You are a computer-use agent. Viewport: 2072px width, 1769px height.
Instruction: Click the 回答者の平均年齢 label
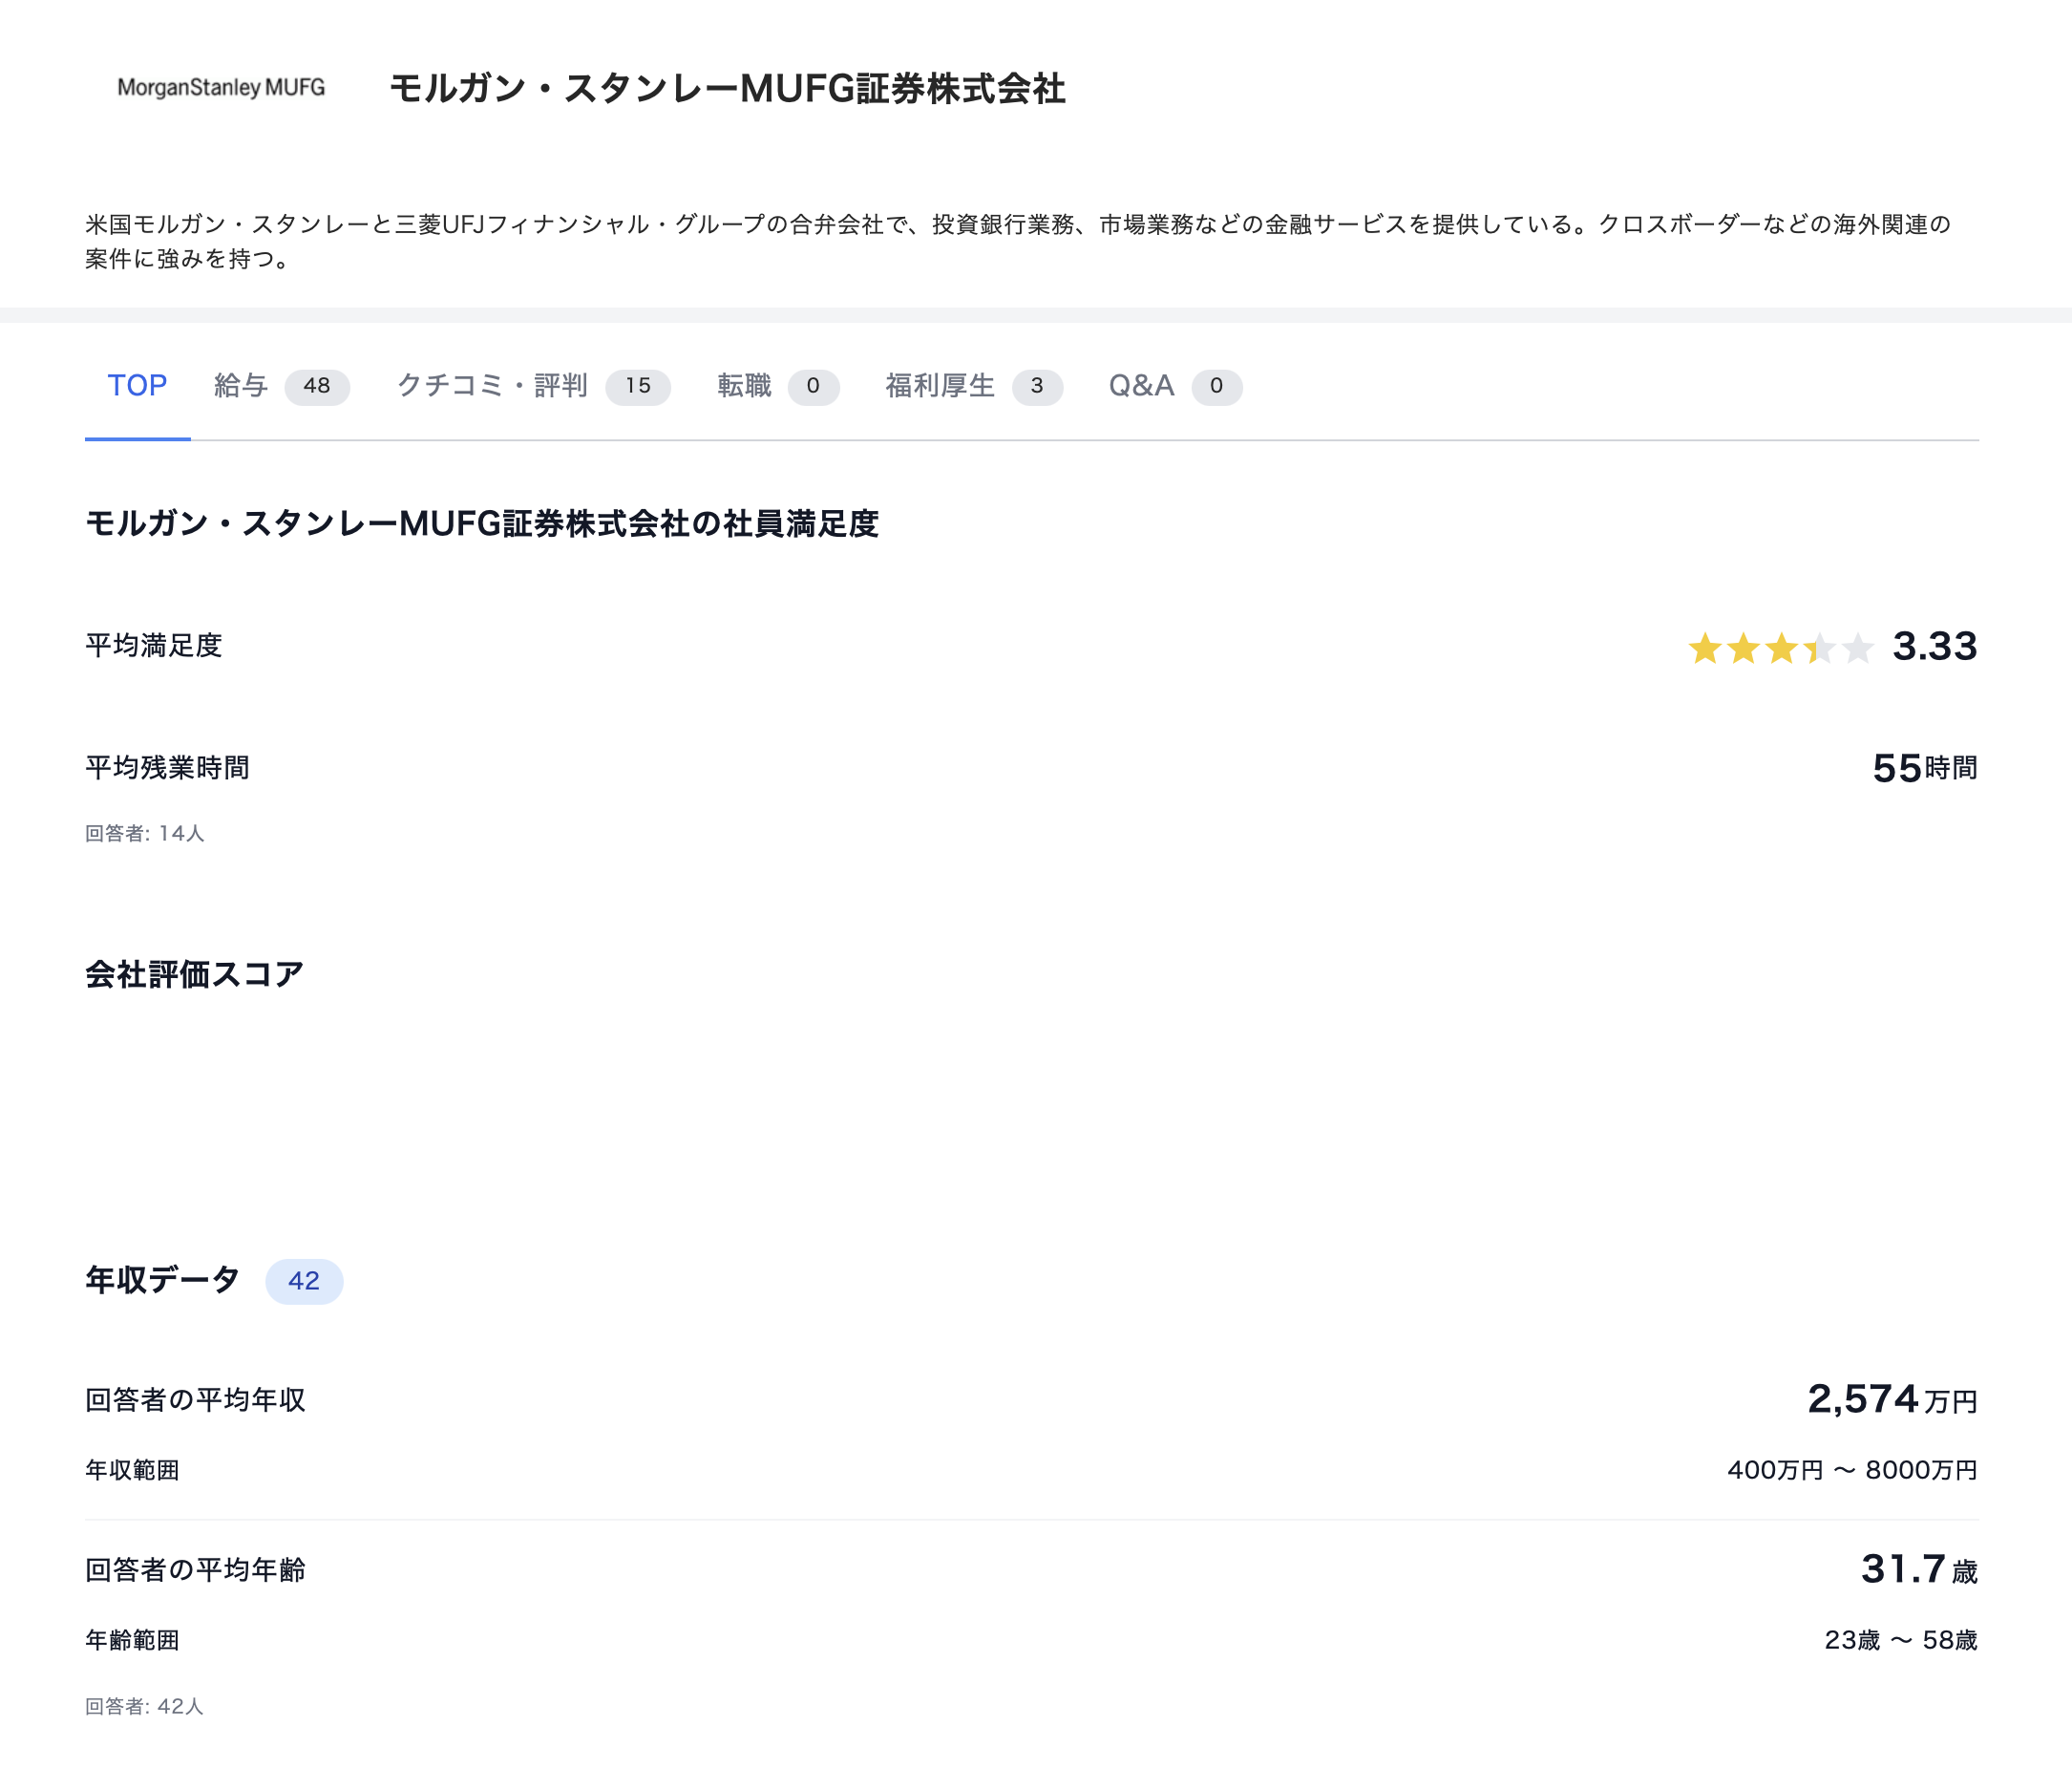(195, 1571)
